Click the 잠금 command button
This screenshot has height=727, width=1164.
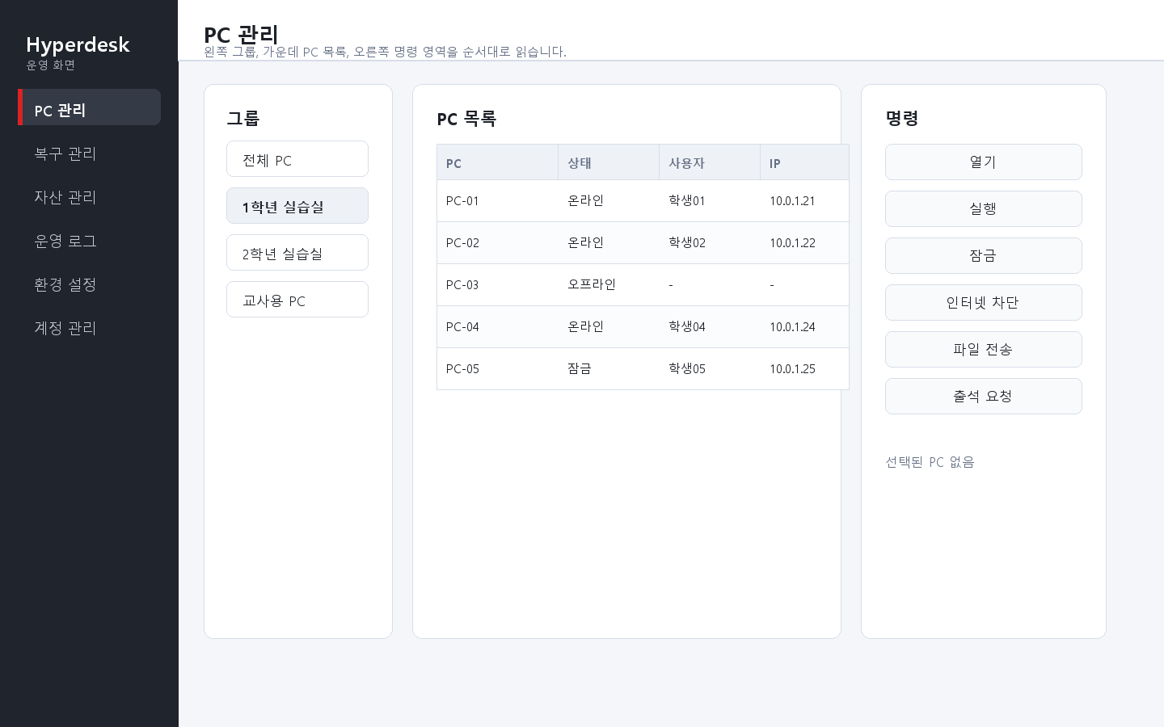pyautogui.click(x=983, y=256)
